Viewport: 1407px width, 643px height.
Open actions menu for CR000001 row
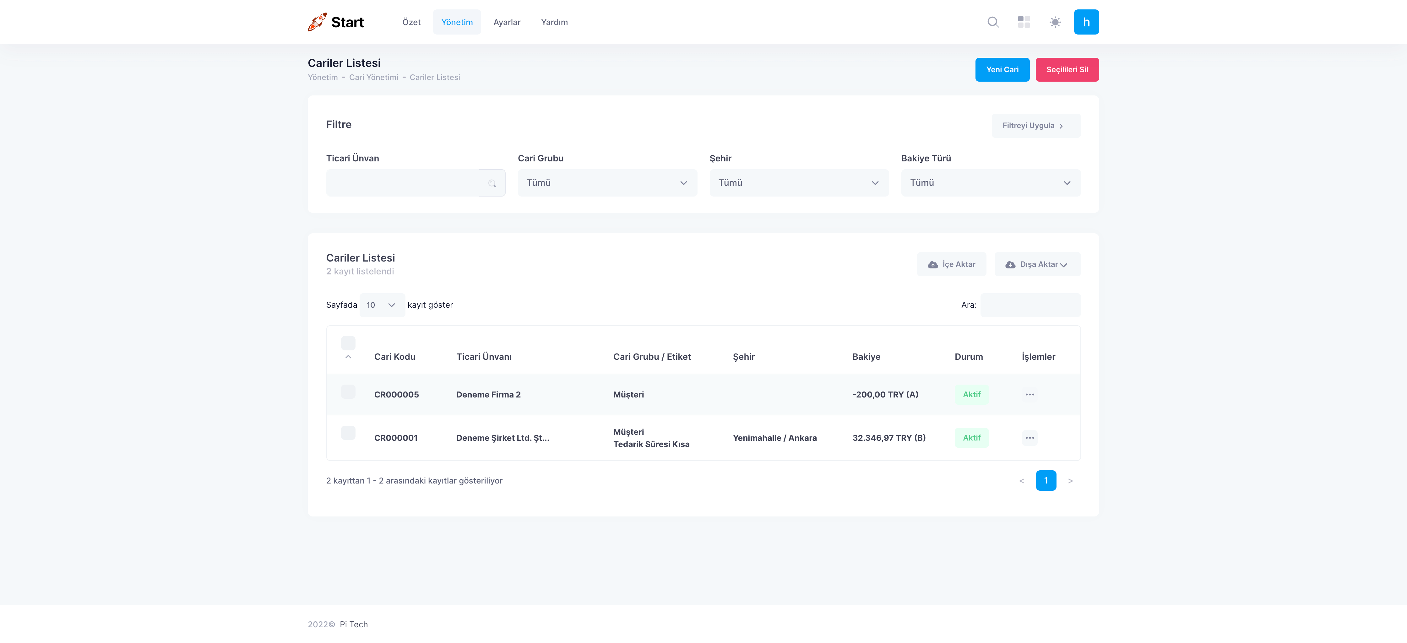pyautogui.click(x=1029, y=438)
